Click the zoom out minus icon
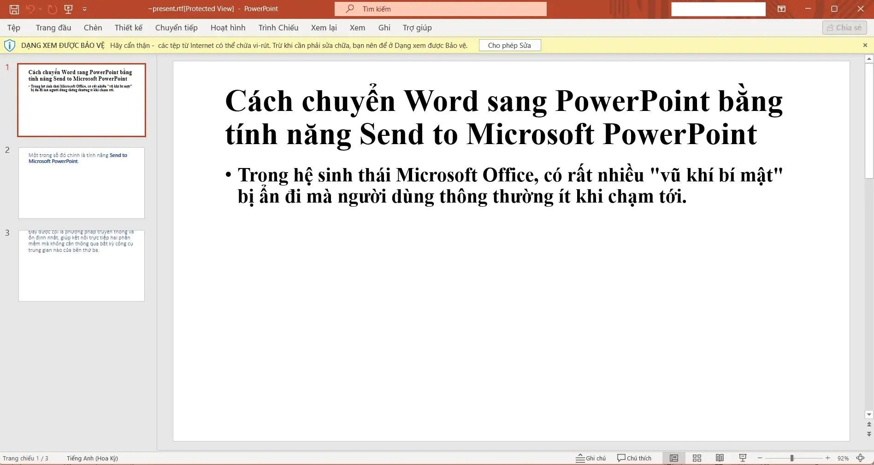Screen dimensions: 874x465 point(760,458)
